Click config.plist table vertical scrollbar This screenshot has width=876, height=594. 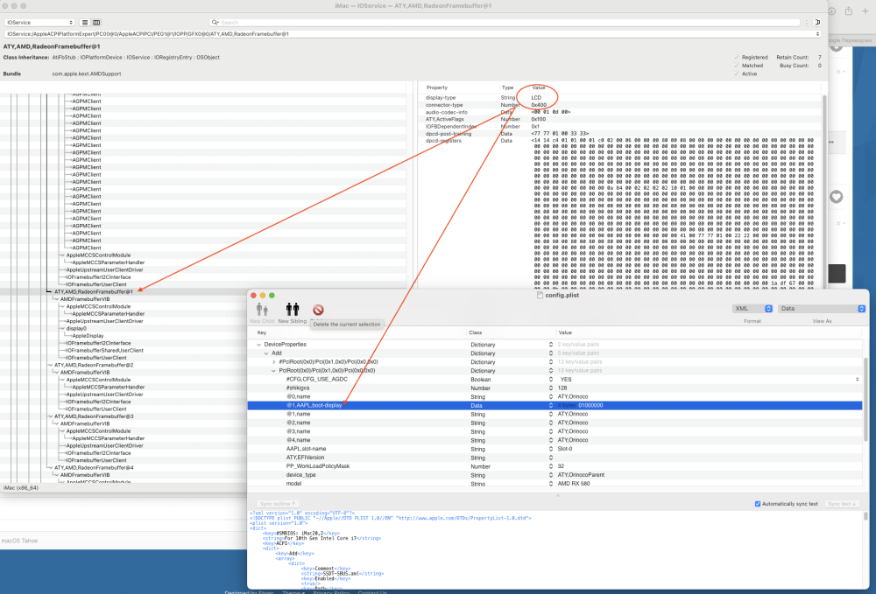tap(865, 399)
